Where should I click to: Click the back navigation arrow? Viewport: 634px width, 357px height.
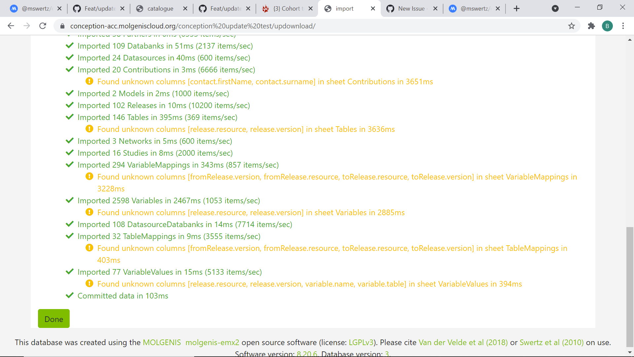pyautogui.click(x=11, y=26)
